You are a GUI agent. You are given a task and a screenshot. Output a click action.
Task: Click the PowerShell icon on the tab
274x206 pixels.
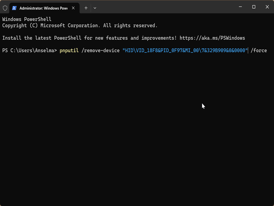click(14, 8)
